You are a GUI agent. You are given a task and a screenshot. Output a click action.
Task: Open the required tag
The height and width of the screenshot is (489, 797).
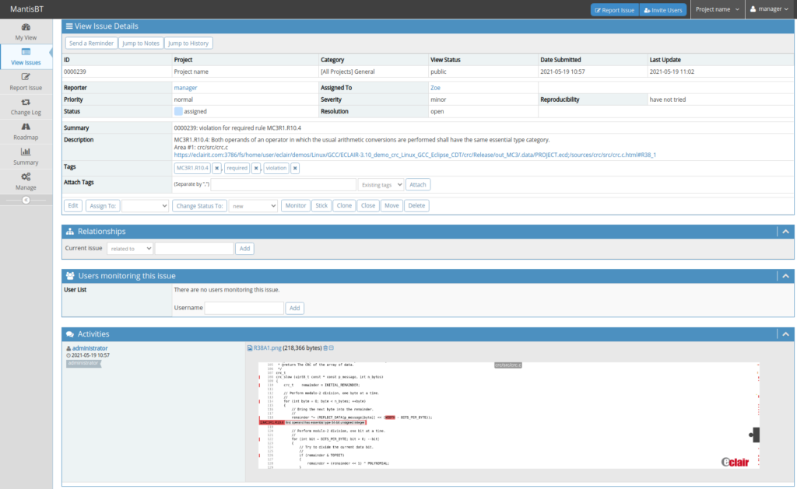(x=237, y=168)
